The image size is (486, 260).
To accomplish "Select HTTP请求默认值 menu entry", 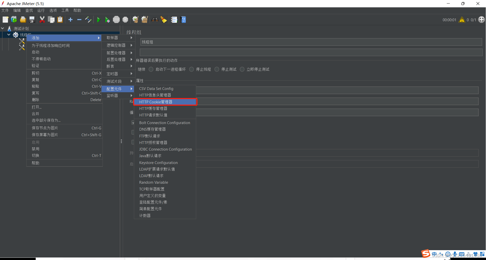I will (x=165, y=115).
